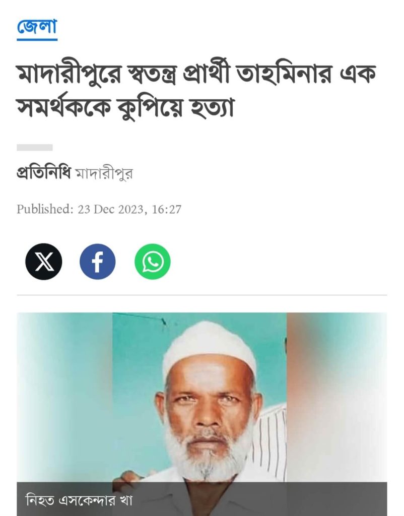Click the word হত্যা ending the headline
The image size is (404, 516).
tap(212, 108)
